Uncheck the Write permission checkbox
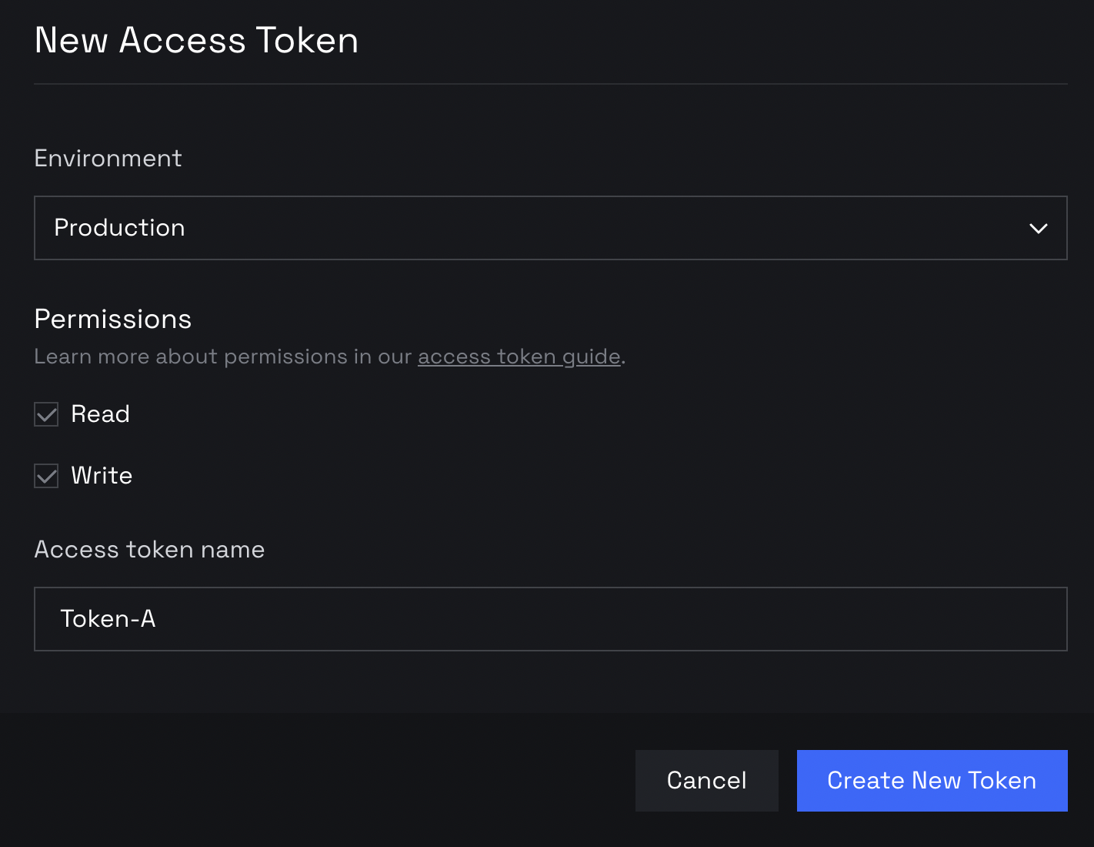This screenshot has width=1094, height=847. point(46,476)
